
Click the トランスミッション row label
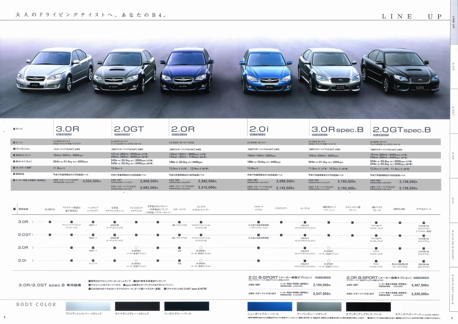(x=22, y=148)
